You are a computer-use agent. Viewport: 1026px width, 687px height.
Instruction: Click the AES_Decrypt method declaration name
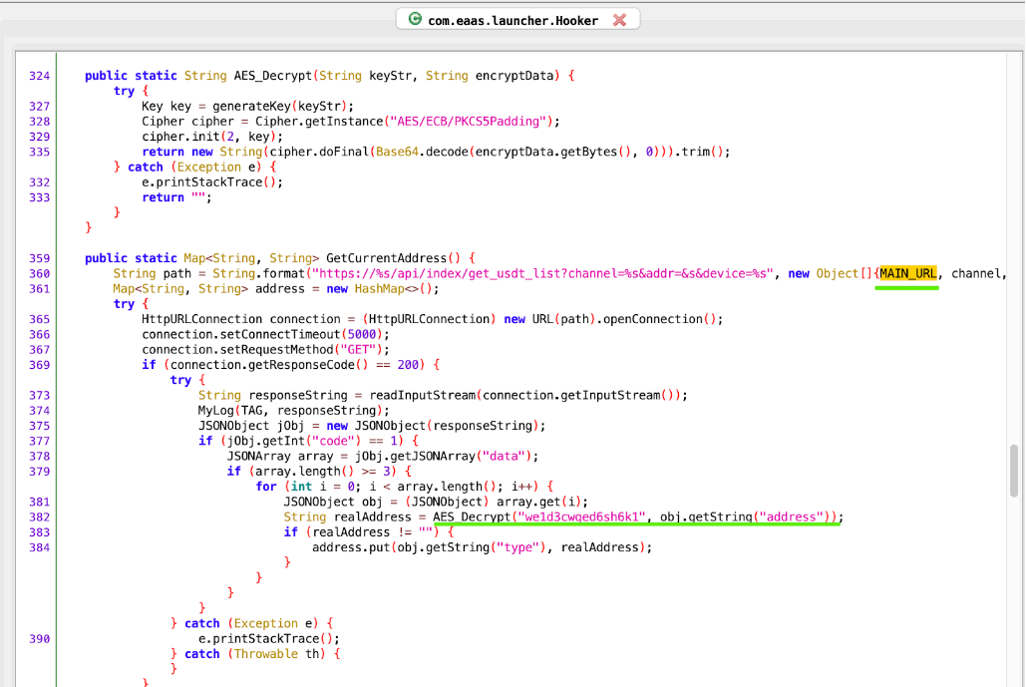(x=273, y=76)
